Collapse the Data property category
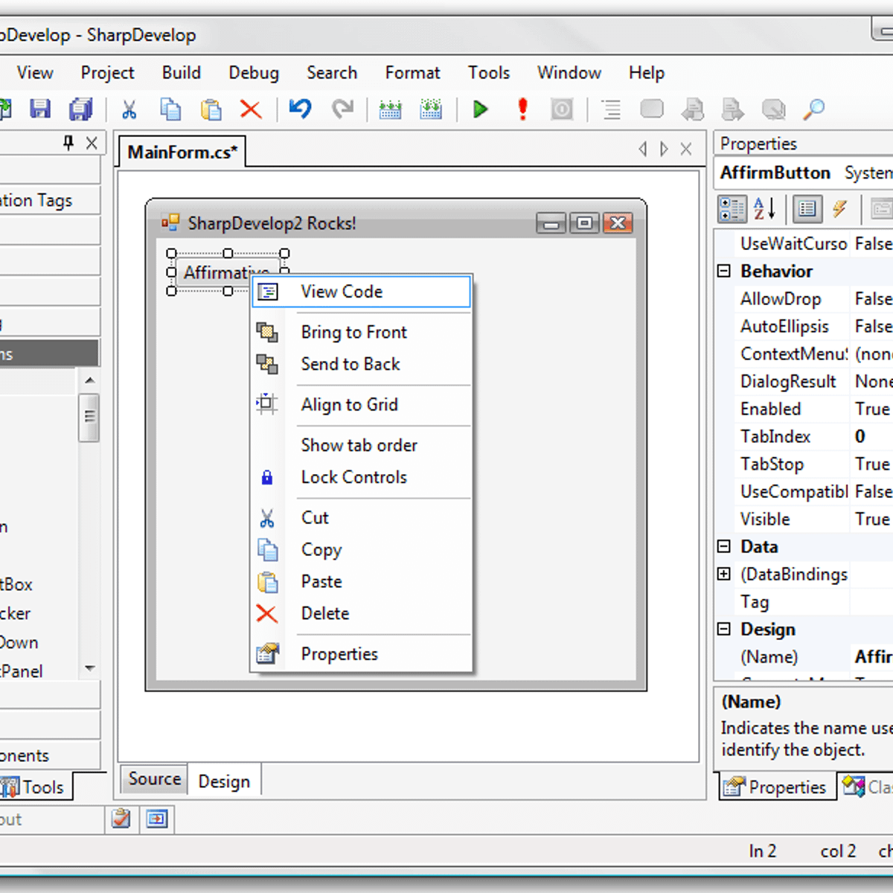Viewport: 893px width, 893px height. click(724, 546)
